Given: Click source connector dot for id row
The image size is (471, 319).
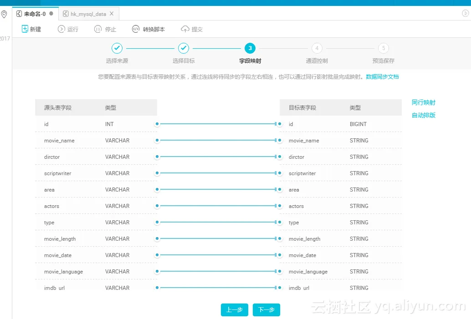Looking at the screenshot, I should 157,124.
